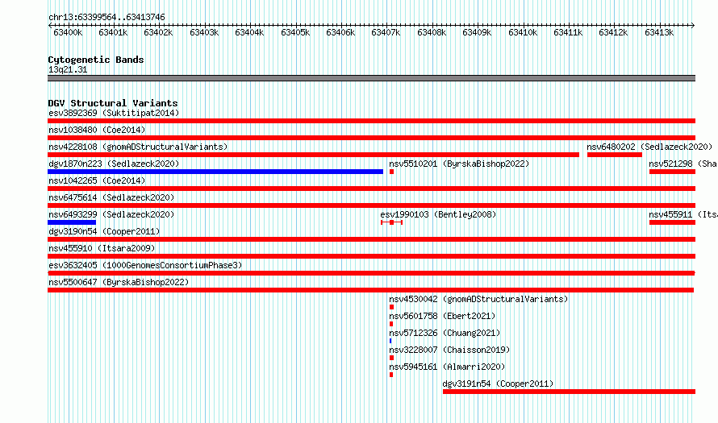Click the 63410k ruler tick label
Viewport: 718px width, 423px height.
(523, 32)
